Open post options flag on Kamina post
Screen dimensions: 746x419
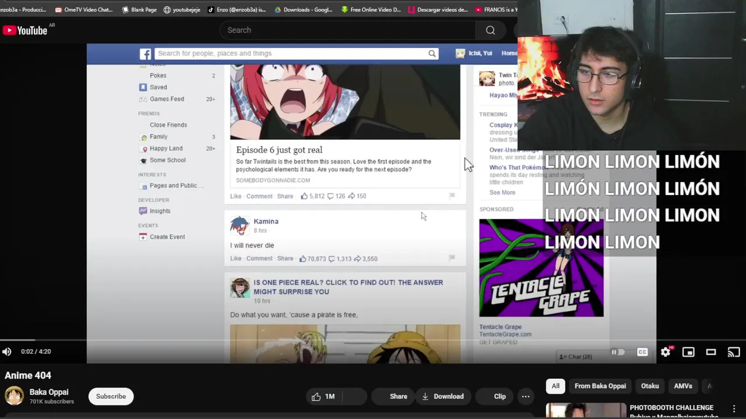452,257
